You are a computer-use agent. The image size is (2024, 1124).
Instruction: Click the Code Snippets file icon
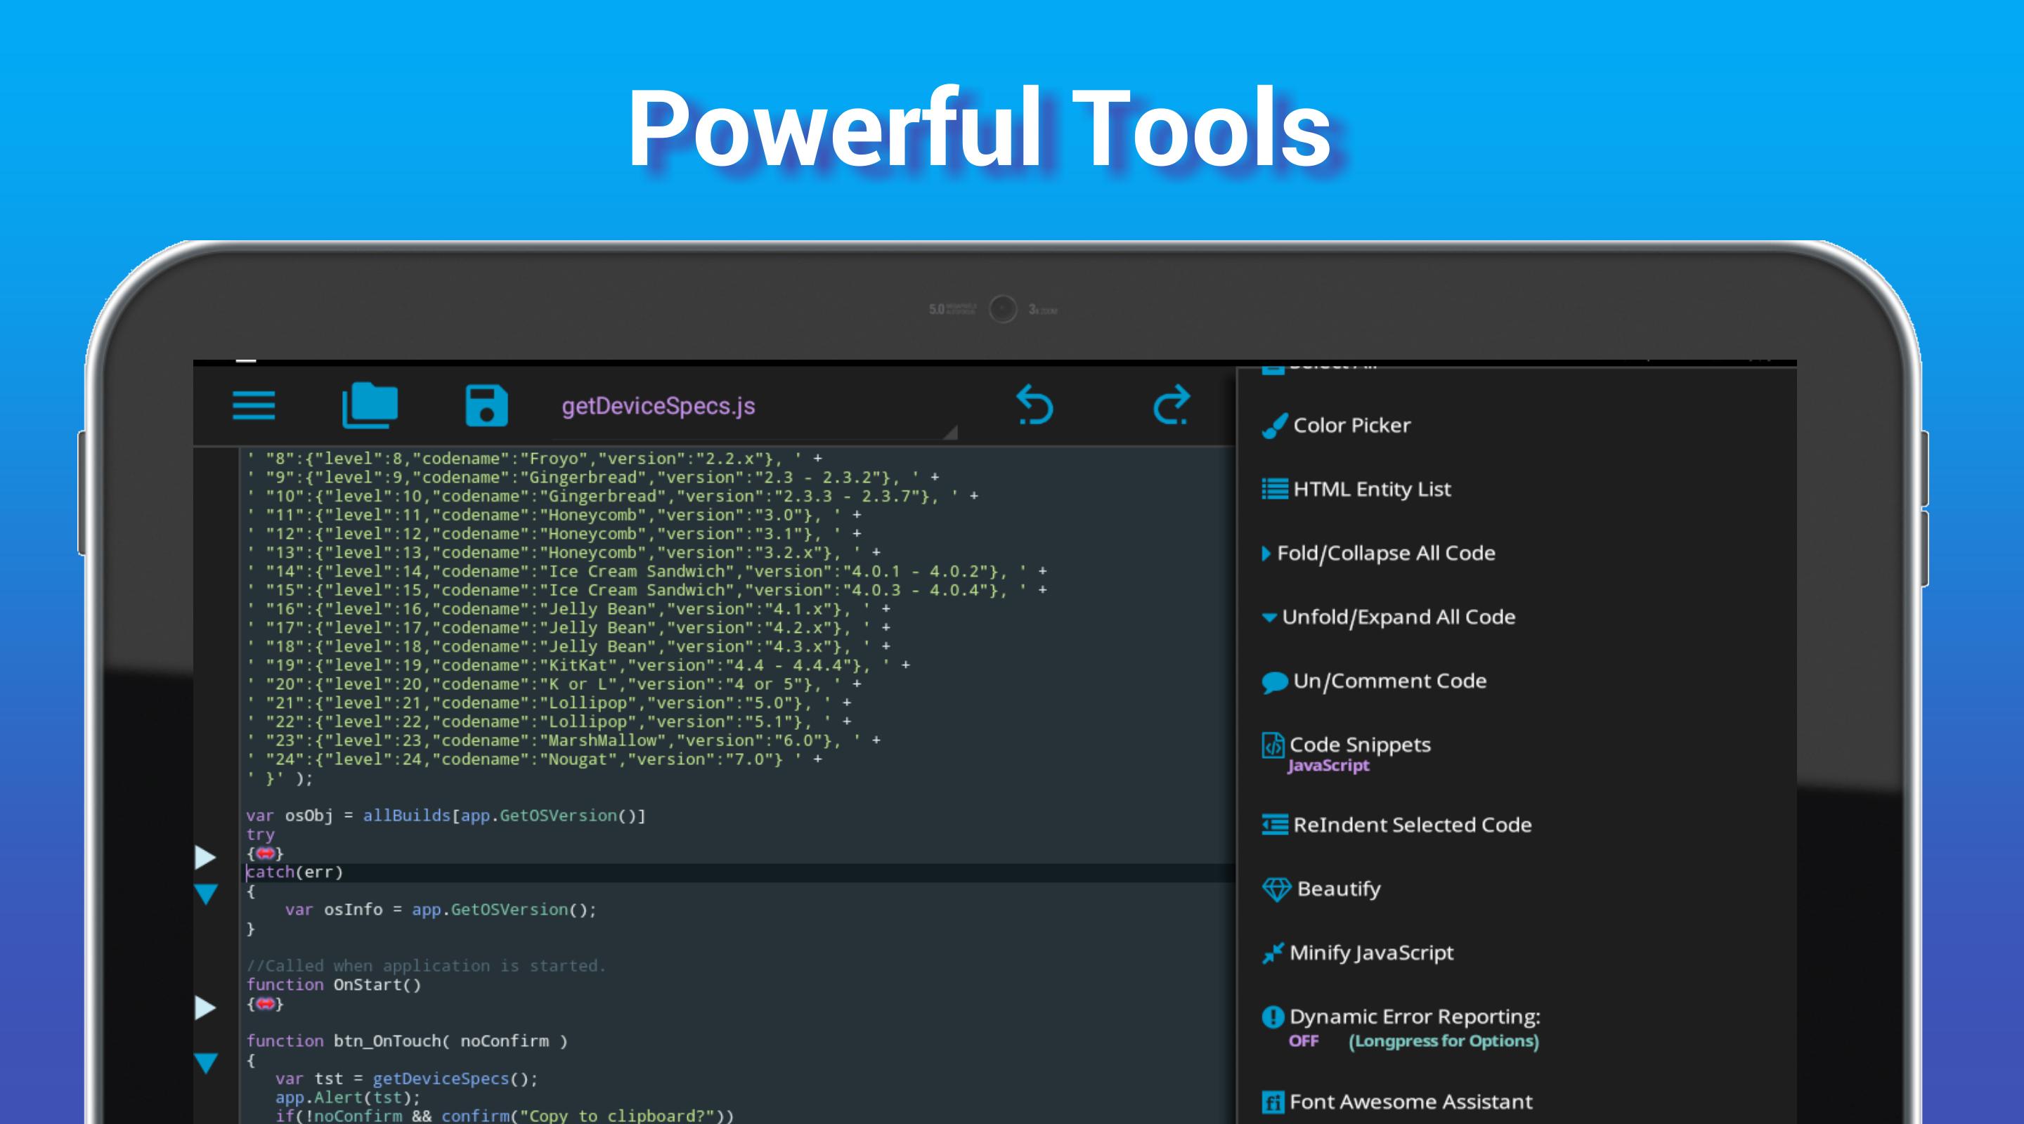1272,745
